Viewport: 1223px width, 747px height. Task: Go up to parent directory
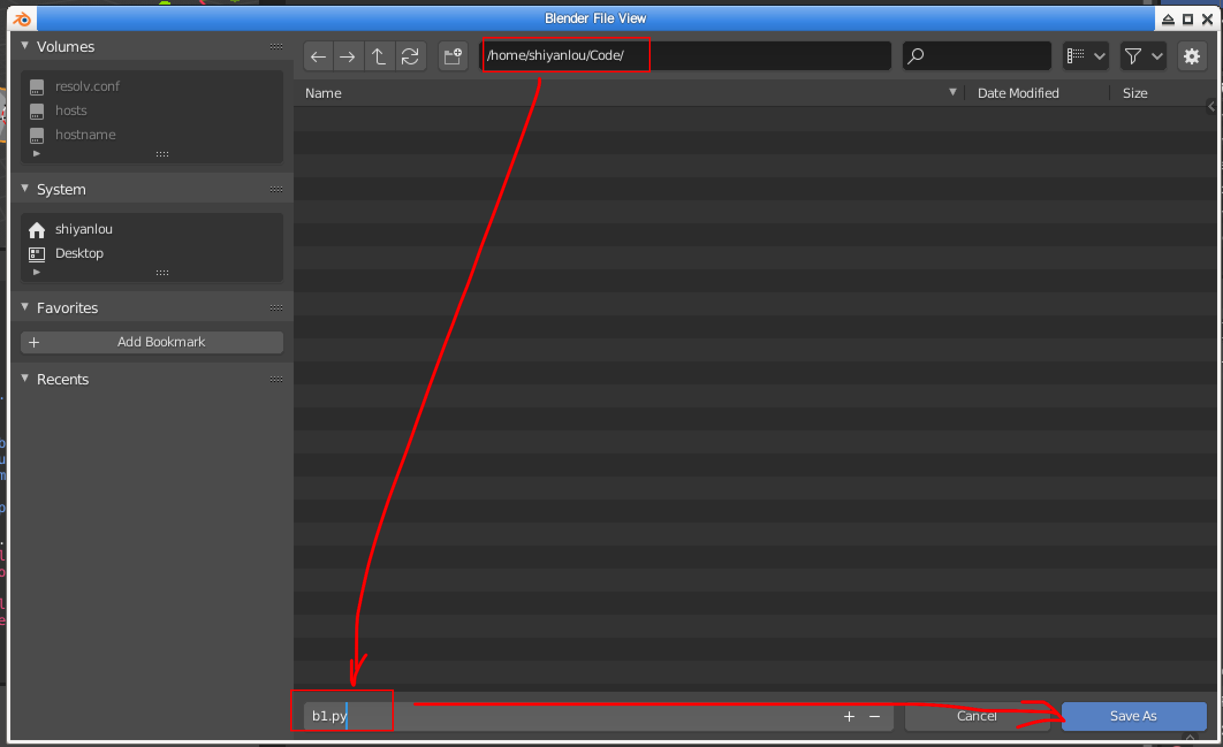point(379,56)
